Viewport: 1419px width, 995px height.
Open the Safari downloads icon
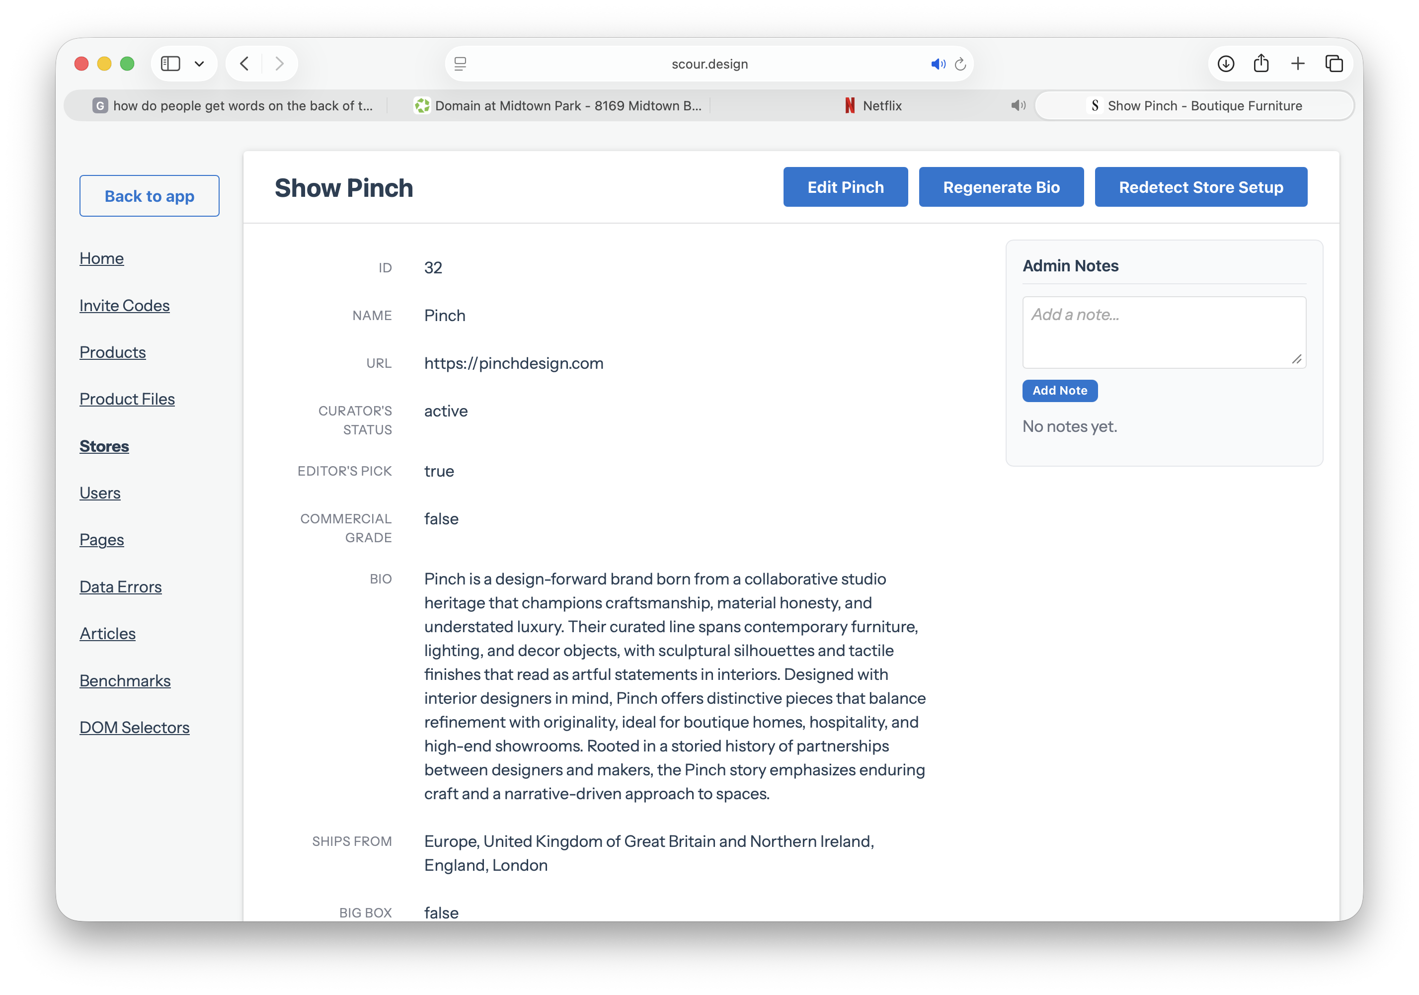coord(1226,64)
